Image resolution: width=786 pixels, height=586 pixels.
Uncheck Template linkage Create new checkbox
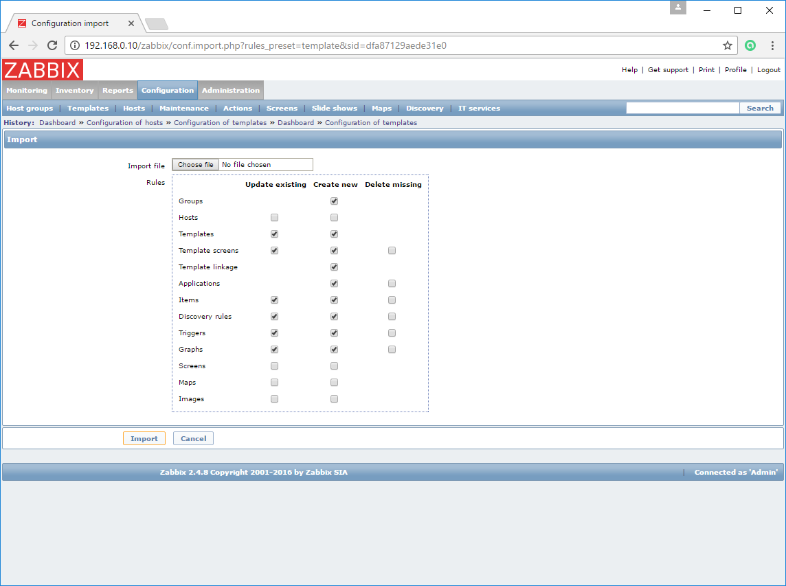[x=335, y=267]
